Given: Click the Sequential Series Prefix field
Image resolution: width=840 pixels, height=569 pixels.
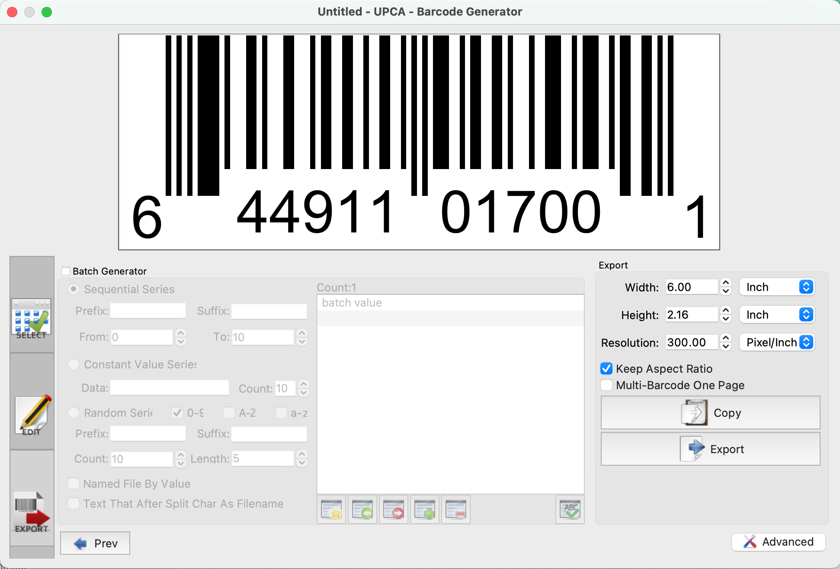Looking at the screenshot, I should tap(148, 311).
